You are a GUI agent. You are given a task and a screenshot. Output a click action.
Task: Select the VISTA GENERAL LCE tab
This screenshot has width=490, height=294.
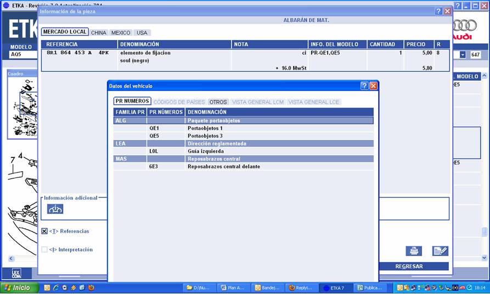tap(313, 102)
